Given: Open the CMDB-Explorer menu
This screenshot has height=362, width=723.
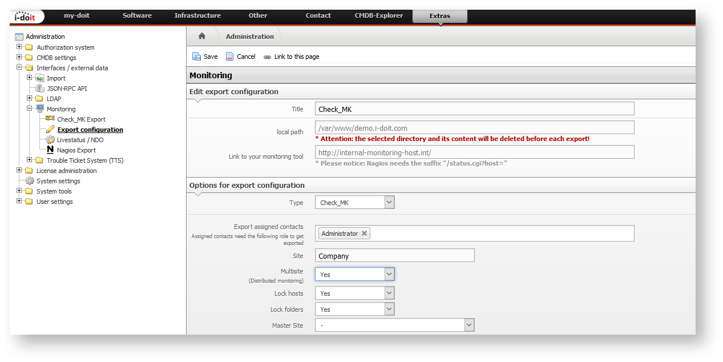Looking at the screenshot, I should tap(378, 16).
